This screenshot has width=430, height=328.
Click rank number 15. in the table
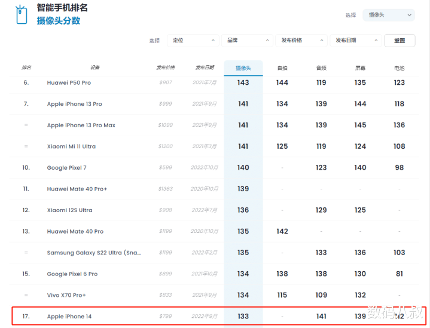26,274
